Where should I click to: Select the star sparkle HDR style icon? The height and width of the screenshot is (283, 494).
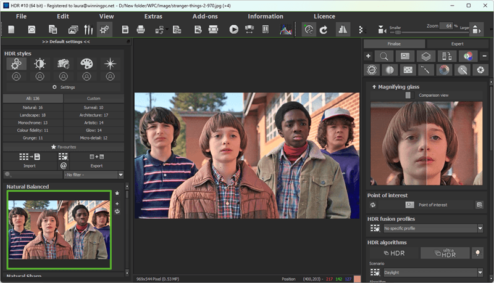point(110,64)
